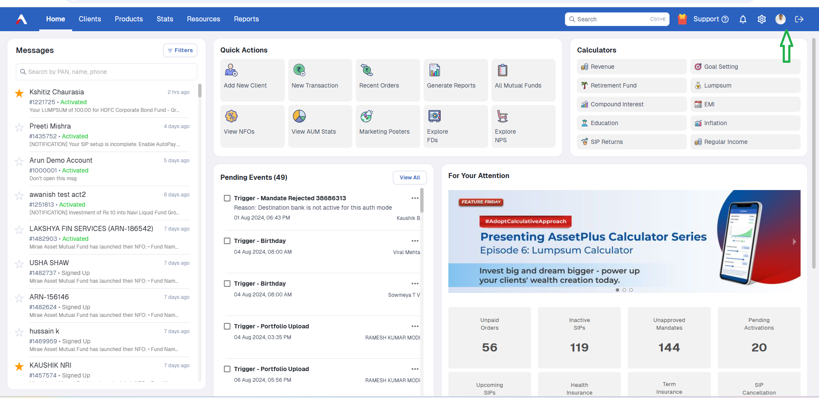Open Explore NPS quick action
The image size is (819, 398).
pyautogui.click(x=524, y=126)
